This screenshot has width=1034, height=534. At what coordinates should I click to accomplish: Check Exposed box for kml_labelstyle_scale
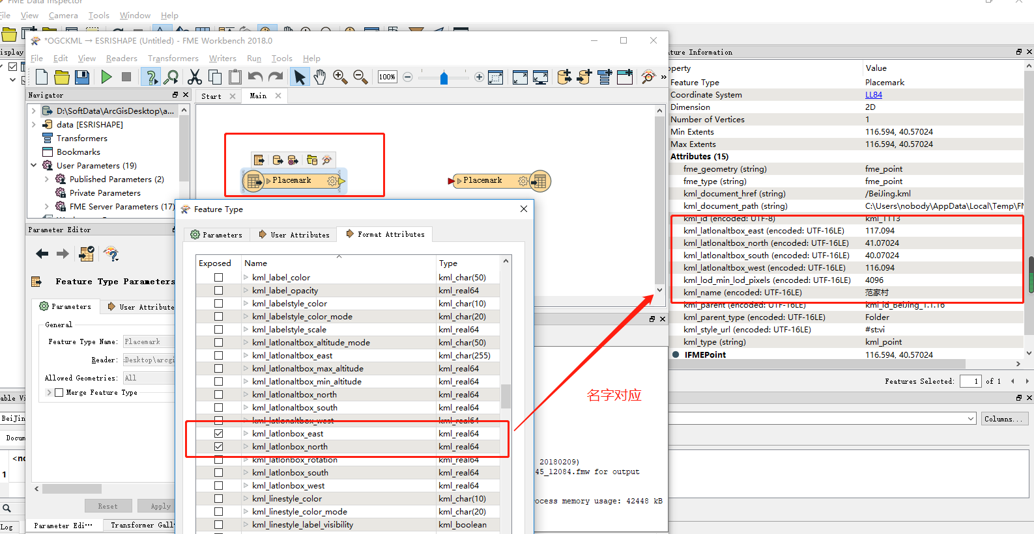click(x=219, y=329)
